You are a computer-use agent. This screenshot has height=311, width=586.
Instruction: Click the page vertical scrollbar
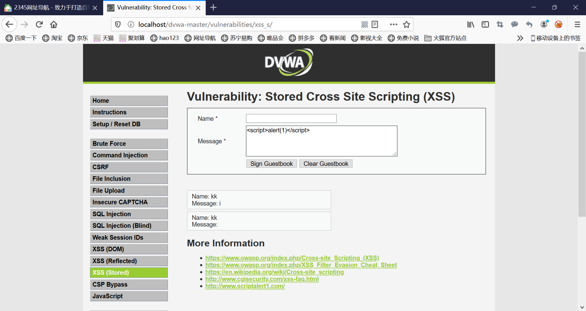(582, 134)
